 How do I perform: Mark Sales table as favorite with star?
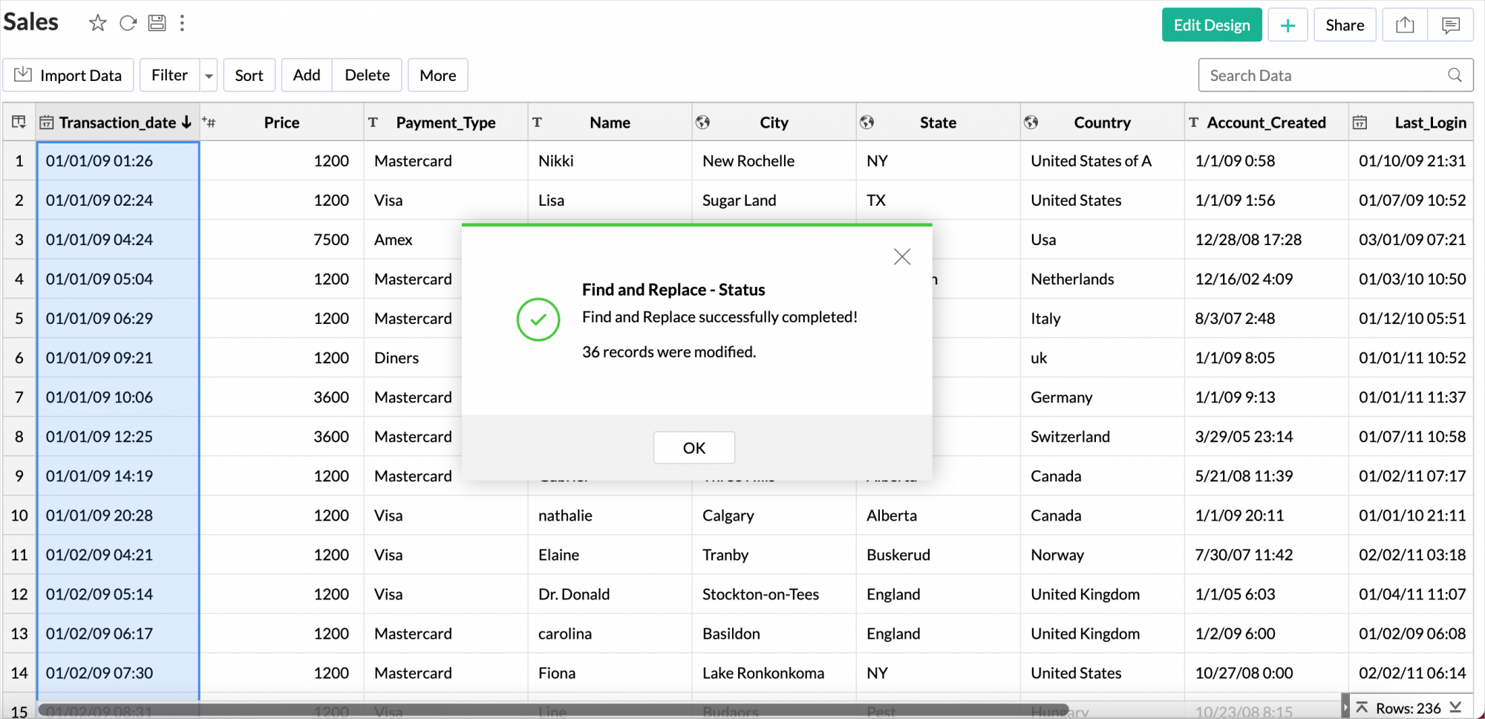[x=97, y=23]
